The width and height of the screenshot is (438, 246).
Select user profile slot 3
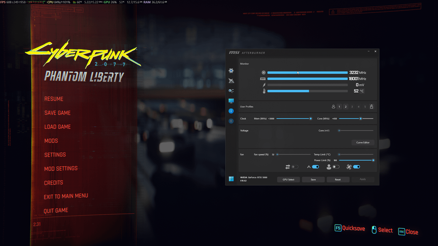click(352, 107)
